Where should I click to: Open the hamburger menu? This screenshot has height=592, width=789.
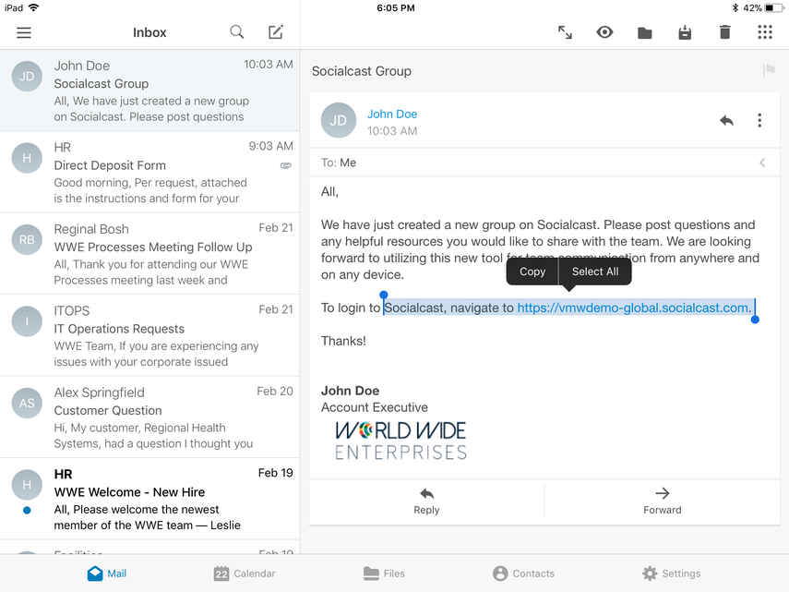click(24, 32)
